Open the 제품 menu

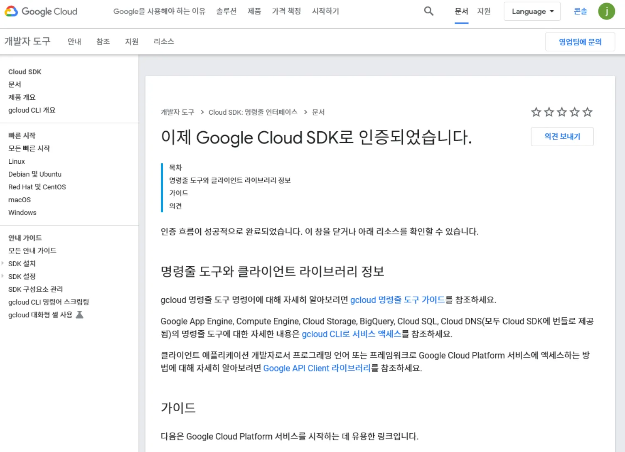(254, 11)
